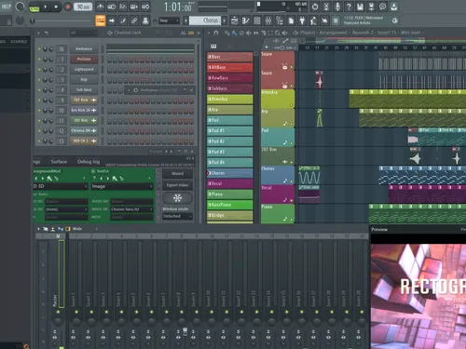
Task: Select the playlist zoom magnifier tool
Action: coord(278,33)
